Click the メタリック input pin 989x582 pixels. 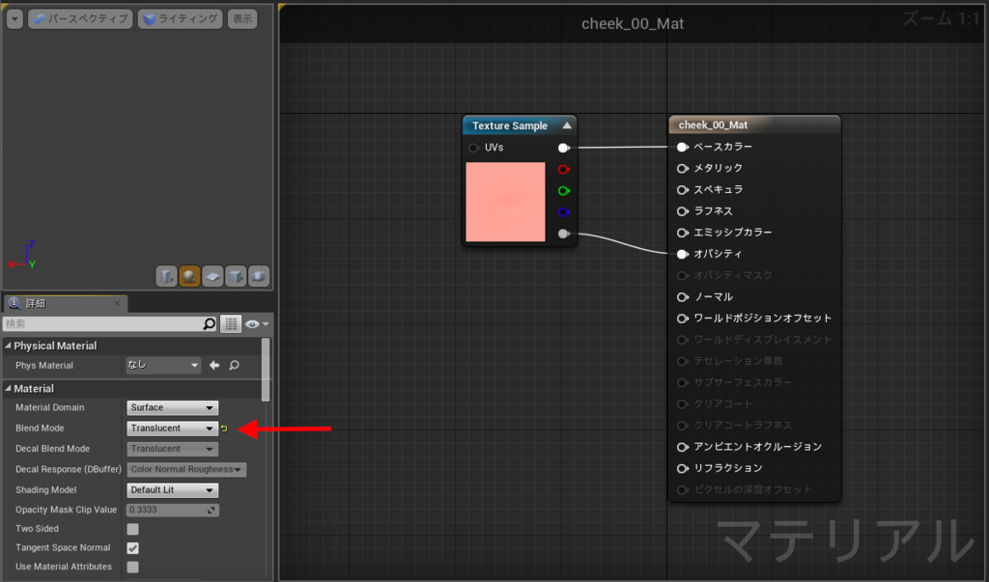[x=682, y=168]
